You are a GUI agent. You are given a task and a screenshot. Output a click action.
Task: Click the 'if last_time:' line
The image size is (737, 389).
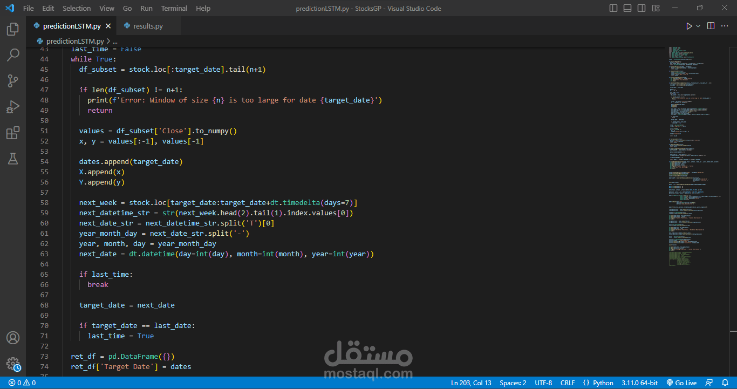pyautogui.click(x=106, y=274)
